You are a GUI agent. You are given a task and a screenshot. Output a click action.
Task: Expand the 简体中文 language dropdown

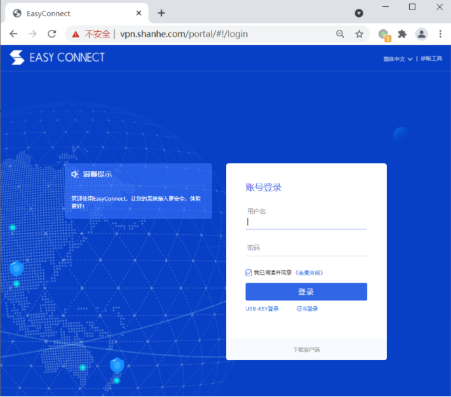tap(398, 59)
